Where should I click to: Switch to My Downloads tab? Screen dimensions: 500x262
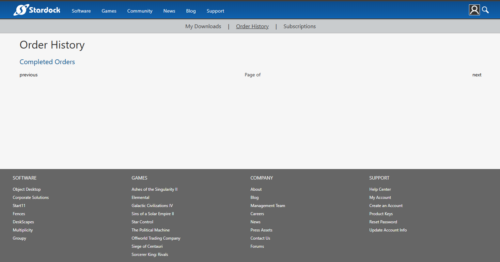(x=203, y=26)
